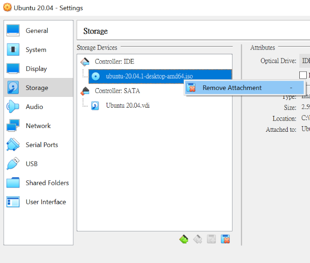
Task: Click the Settings gear icon in the title bar
Action: coord(7,7)
